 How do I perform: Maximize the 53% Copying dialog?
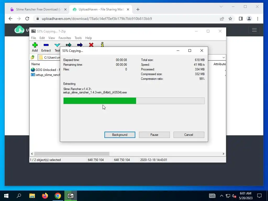pos(189,51)
